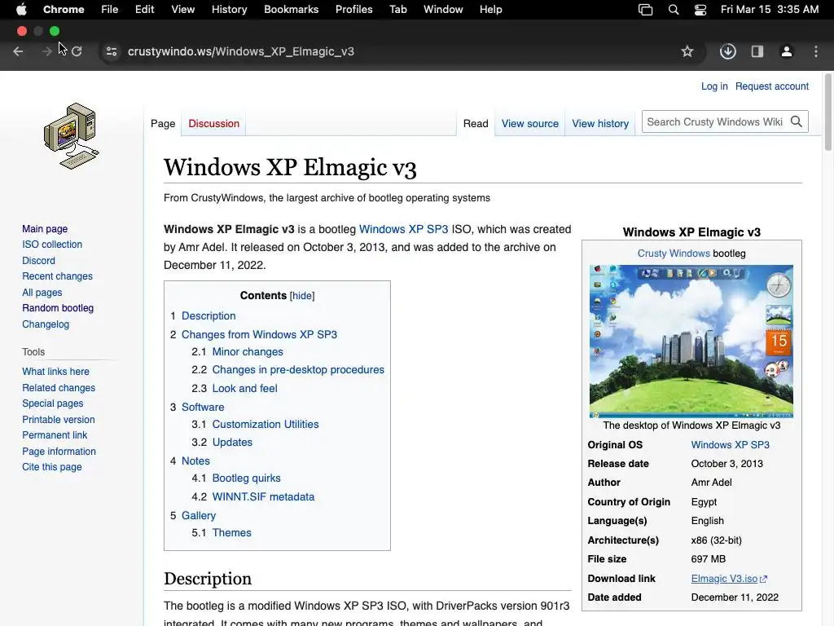Open Printable version link
The width and height of the screenshot is (834, 626).
tap(59, 420)
